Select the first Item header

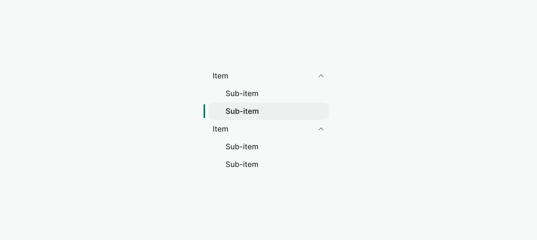pos(220,76)
